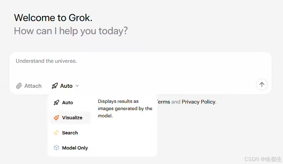
Task: Click the rocket icon in the Auto menu option
Action: point(56,103)
